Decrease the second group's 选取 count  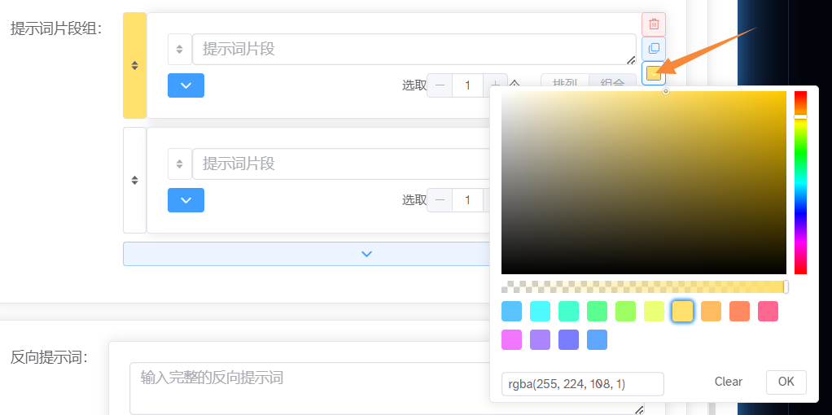[440, 200]
